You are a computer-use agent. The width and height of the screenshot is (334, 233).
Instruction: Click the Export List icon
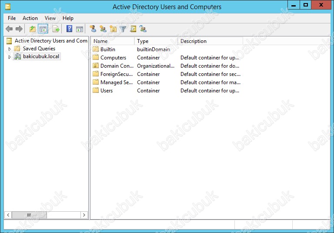[x=56, y=29]
